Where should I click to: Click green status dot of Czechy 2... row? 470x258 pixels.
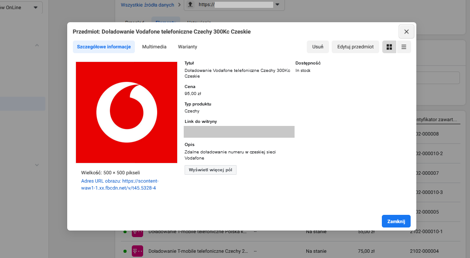[125, 251]
